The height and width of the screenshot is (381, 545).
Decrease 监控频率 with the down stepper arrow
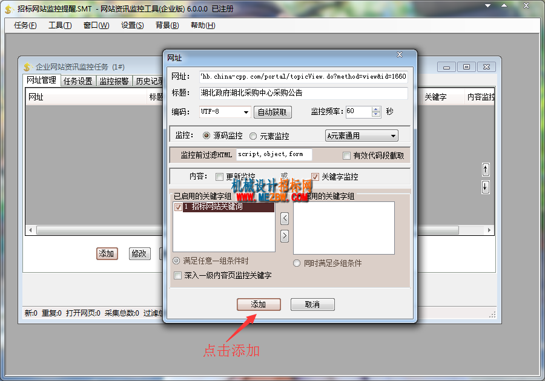pos(376,114)
